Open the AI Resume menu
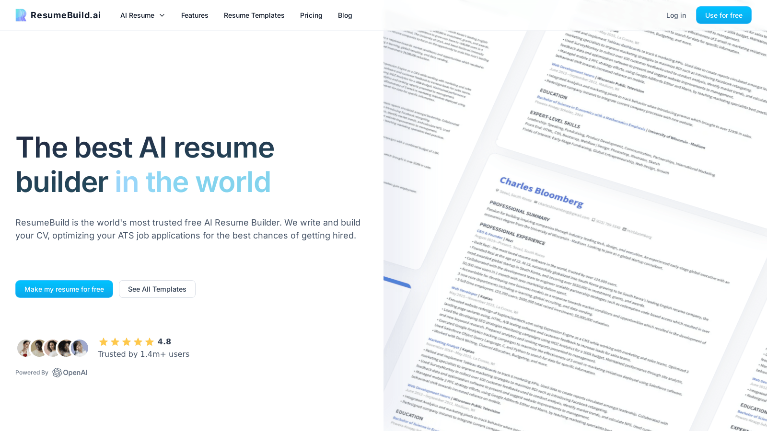This screenshot has height=431, width=767. coord(142,15)
